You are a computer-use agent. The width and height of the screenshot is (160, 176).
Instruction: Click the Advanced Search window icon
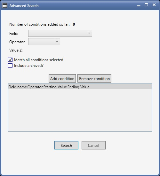coord(5,5)
